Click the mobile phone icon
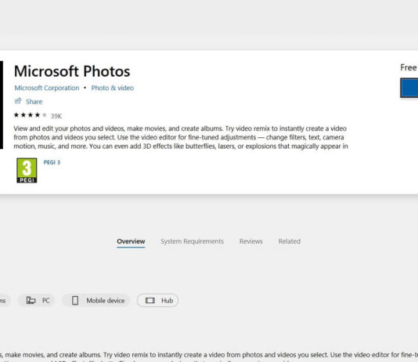 tap(75, 301)
